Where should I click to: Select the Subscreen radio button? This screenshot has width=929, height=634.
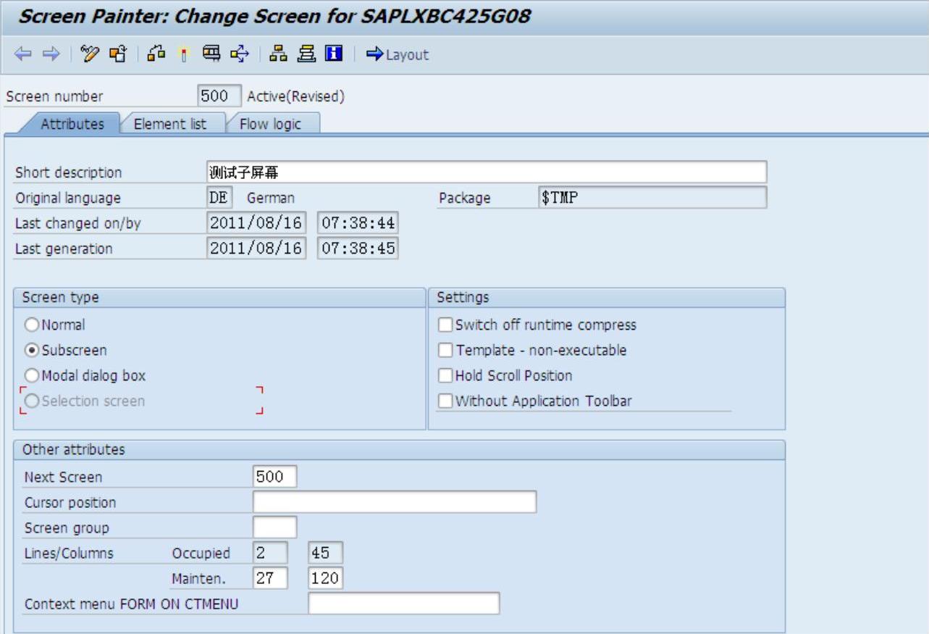pos(32,350)
